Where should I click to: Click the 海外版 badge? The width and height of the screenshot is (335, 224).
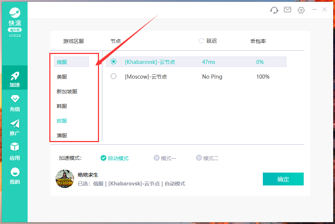click(x=15, y=30)
